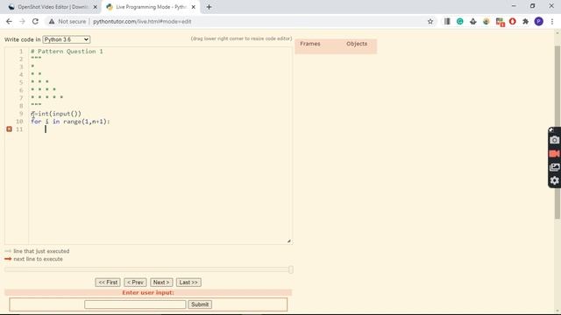This screenshot has height=315, width=561.
Task: Reload the Python Tutor page
Action: (x=35, y=21)
